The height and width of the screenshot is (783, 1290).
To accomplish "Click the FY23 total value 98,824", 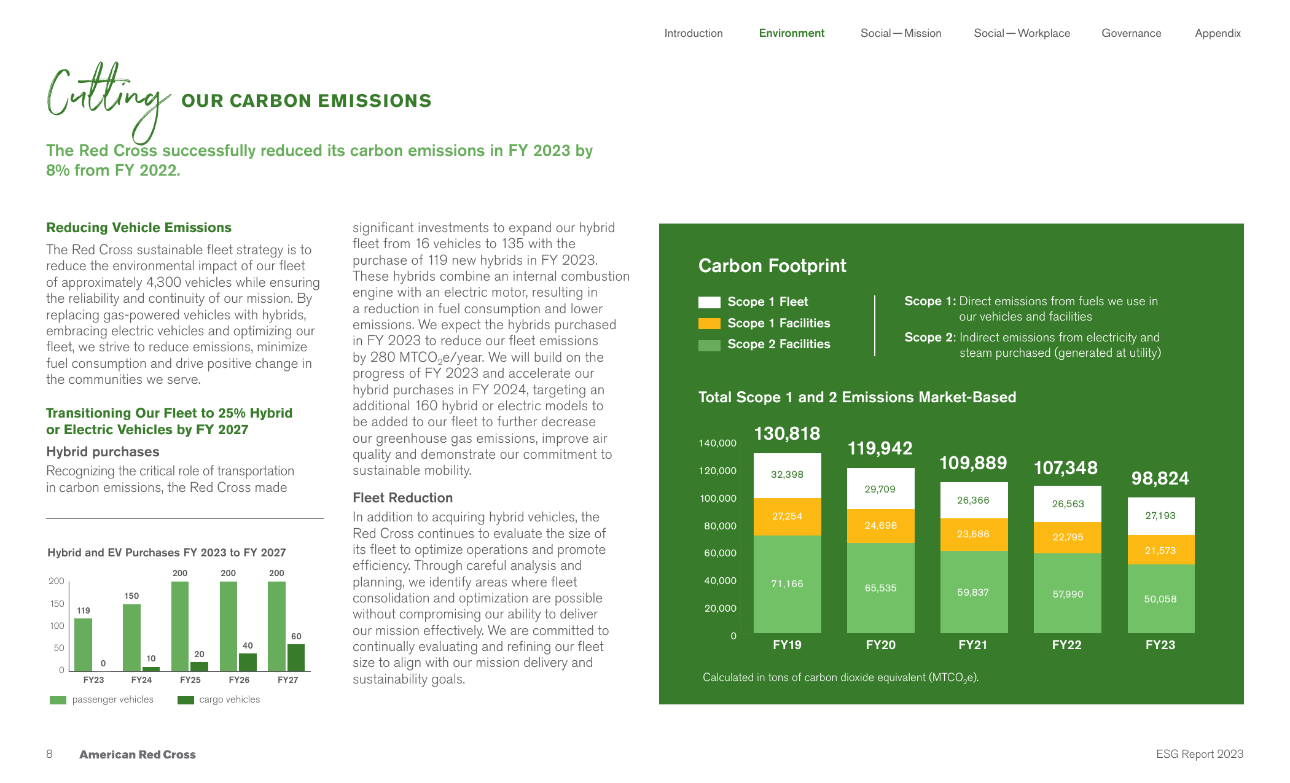I will tap(1160, 478).
